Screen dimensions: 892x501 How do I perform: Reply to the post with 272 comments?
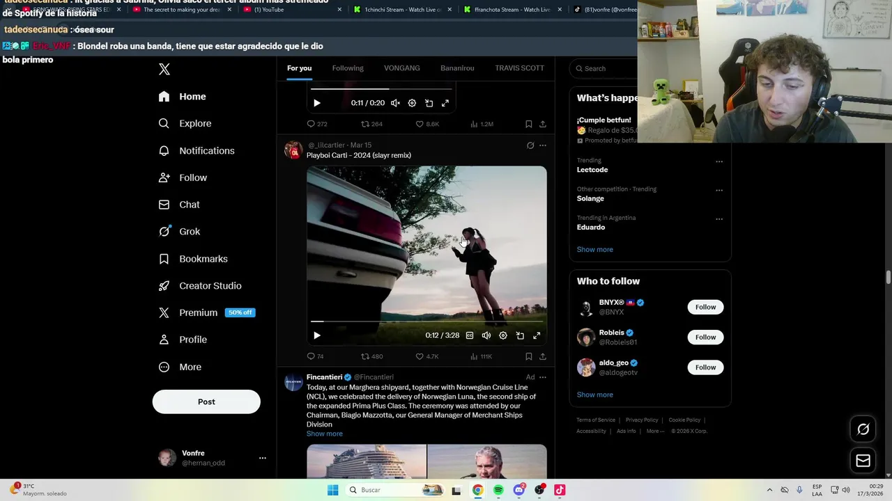[x=317, y=124]
